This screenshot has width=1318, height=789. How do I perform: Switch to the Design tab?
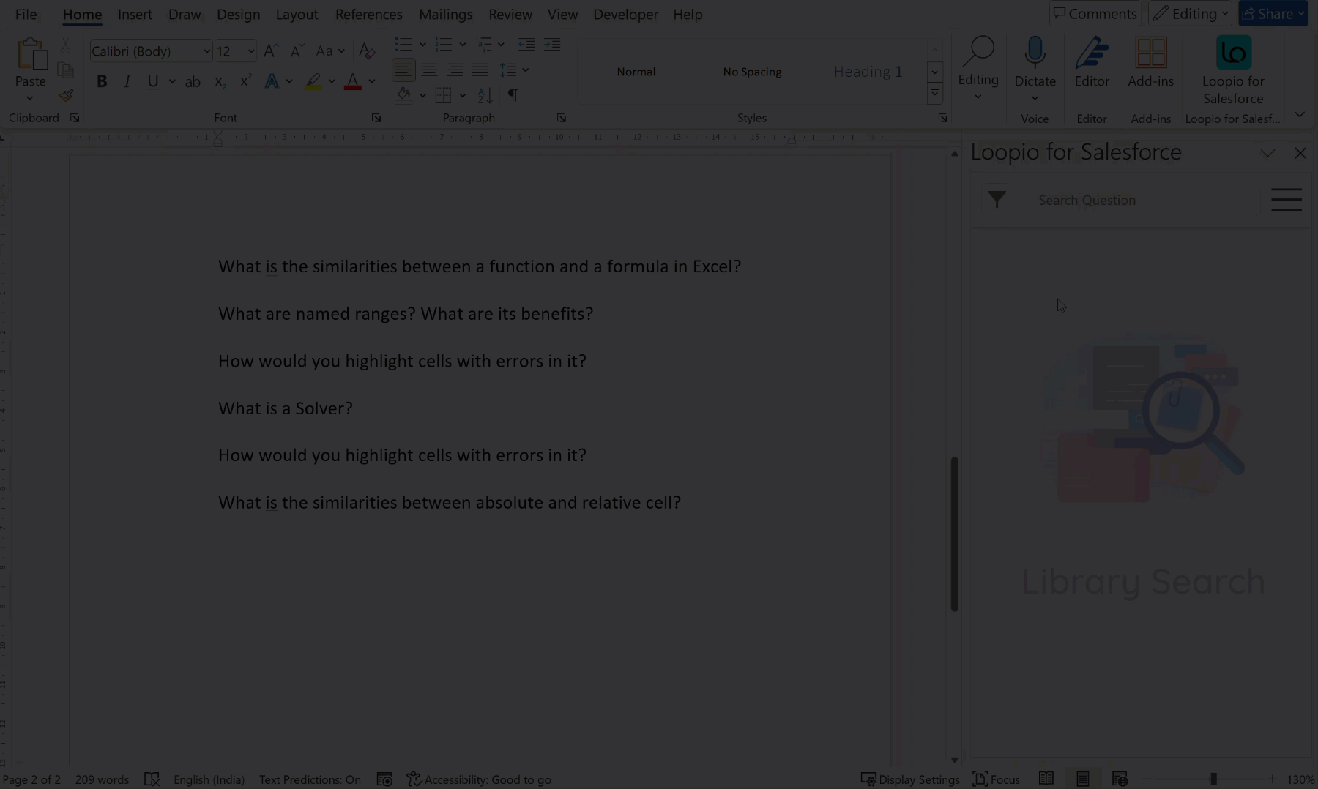click(x=238, y=14)
